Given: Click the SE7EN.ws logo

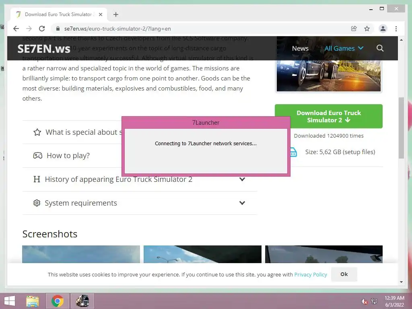Looking at the screenshot, I should [x=44, y=49].
